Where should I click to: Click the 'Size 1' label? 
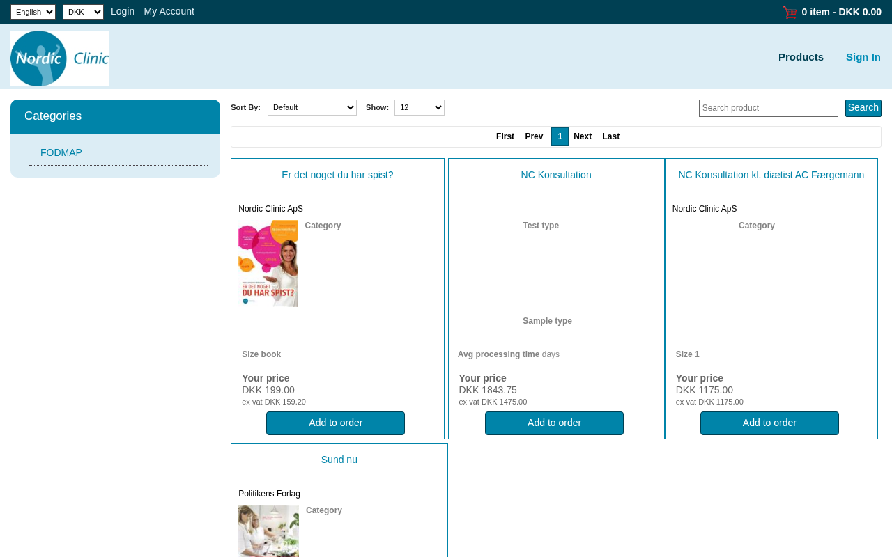click(x=688, y=354)
